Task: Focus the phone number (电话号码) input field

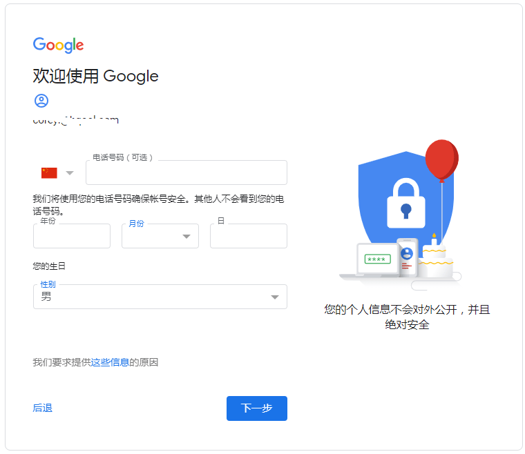Action: tap(187, 172)
